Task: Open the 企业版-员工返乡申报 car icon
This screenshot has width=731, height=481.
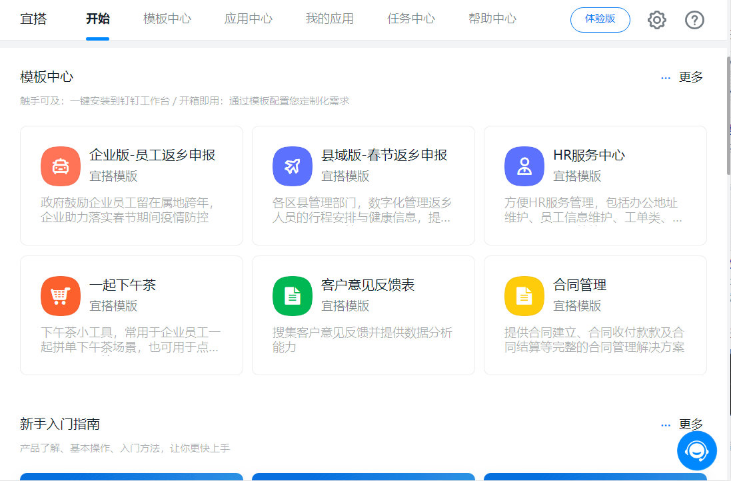Action: (61, 166)
